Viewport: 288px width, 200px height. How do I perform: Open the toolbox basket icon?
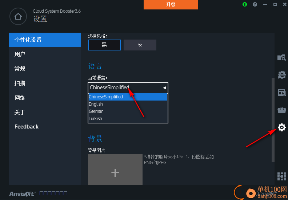pos(281,110)
